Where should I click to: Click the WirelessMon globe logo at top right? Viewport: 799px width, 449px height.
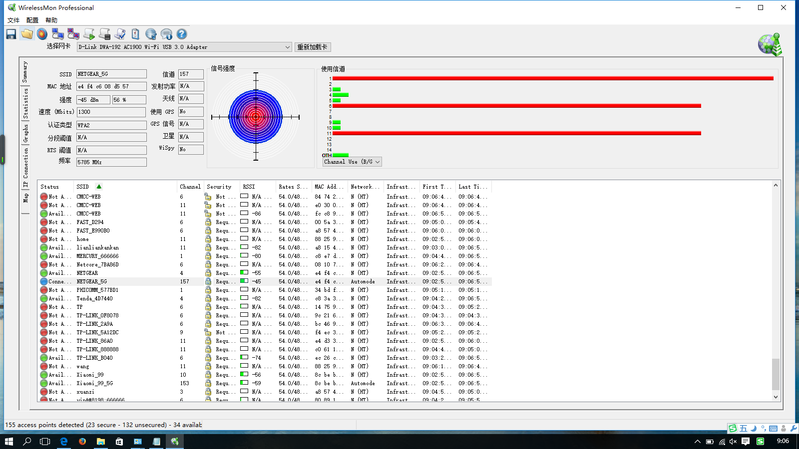[770, 45]
